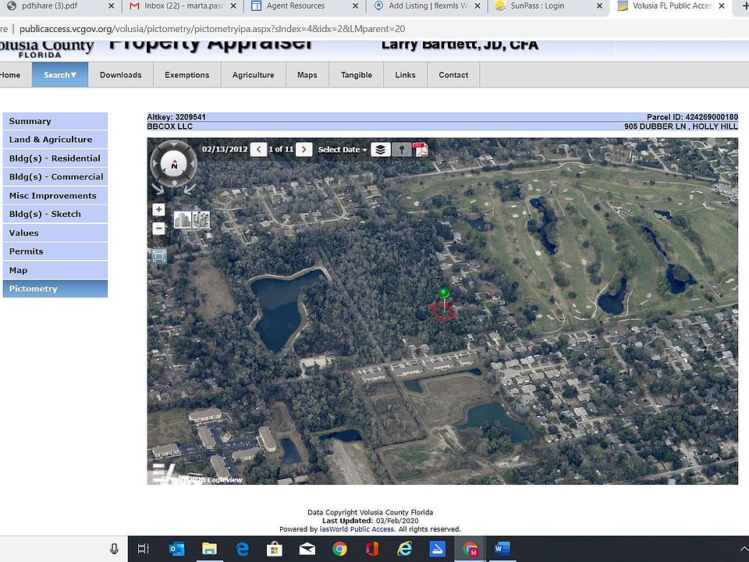Select the Pictometry sidebar item
Viewport: 749px width, 562px height.
55,289
